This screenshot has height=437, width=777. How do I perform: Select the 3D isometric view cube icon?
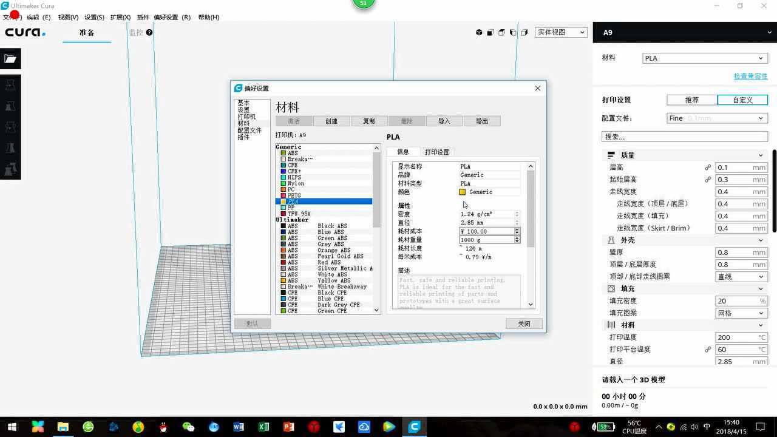click(x=479, y=33)
